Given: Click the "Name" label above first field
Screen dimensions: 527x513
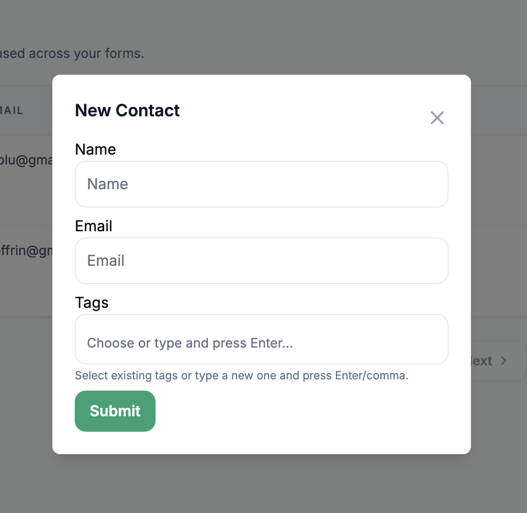Looking at the screenshot, I should pyautogui.click(x=95, y=150).
